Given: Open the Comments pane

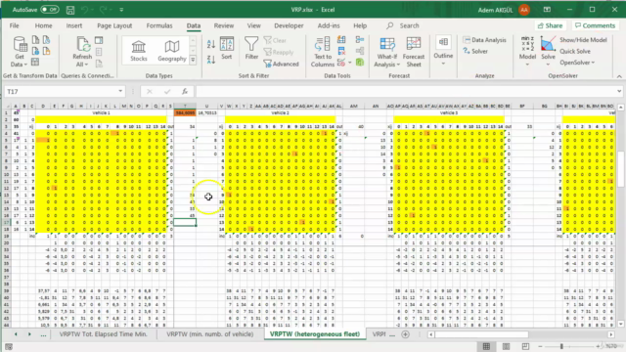Looking at the screenshot, I should 595,25.
